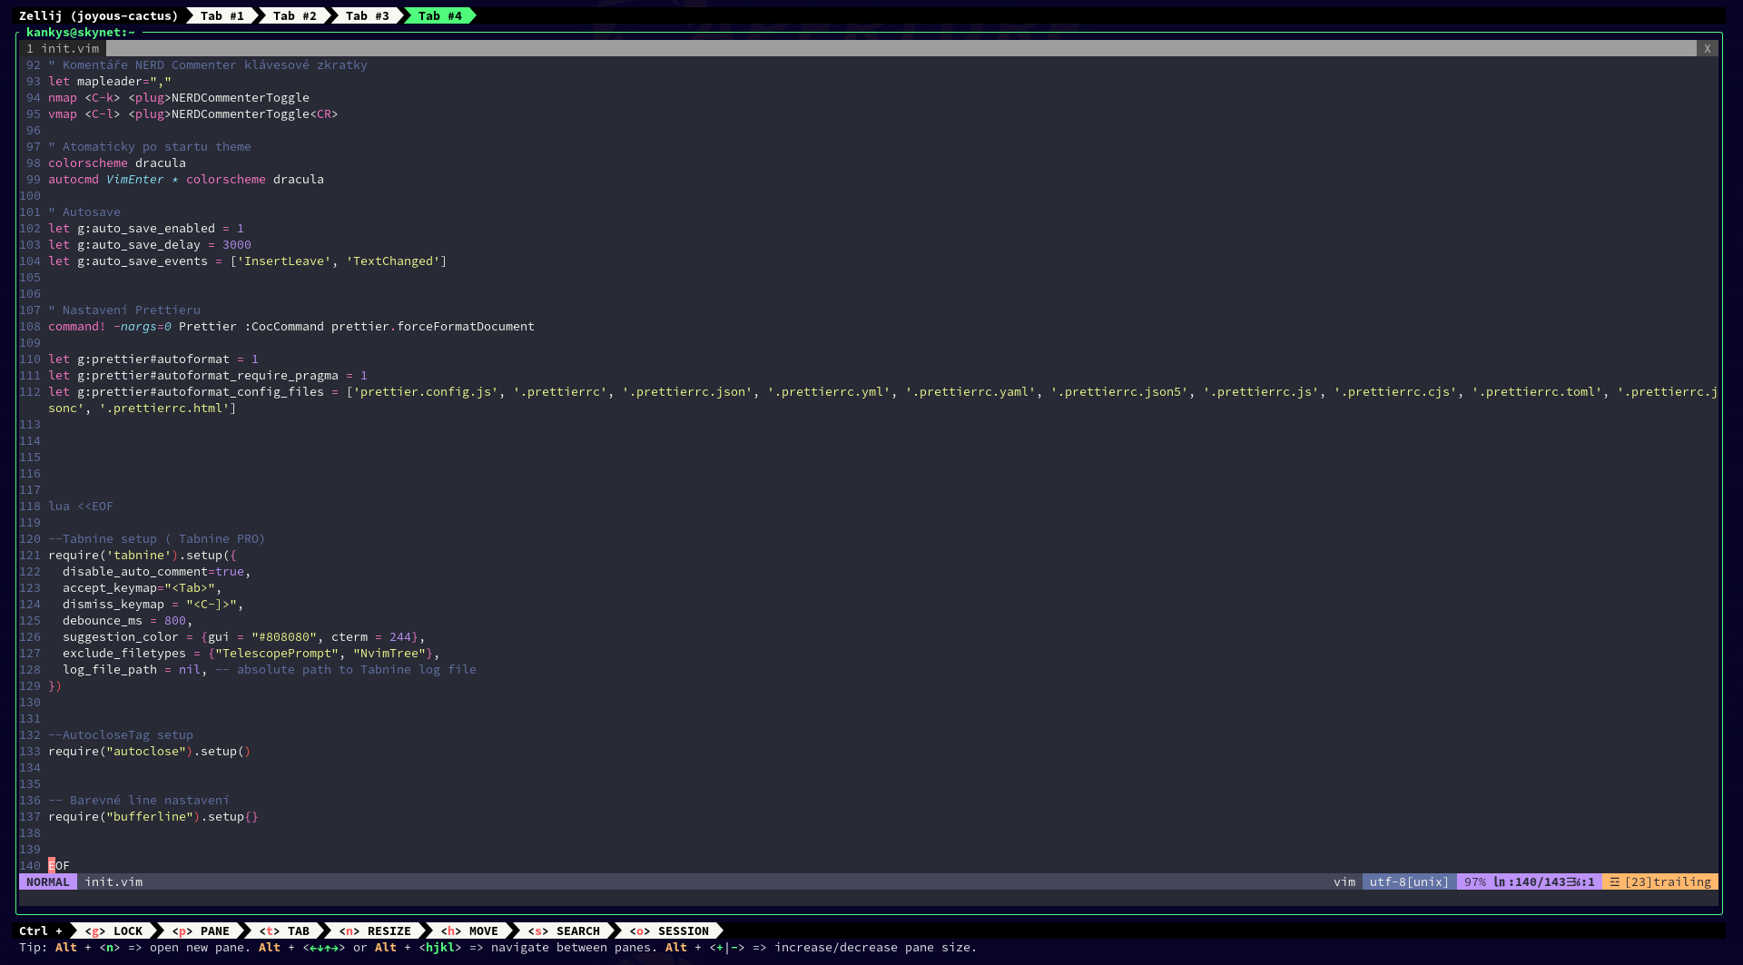The height and width of the screenshot is (965, 1743).
Task: Click the kankys@skynet pane title
Action: [x=81, y=32]
